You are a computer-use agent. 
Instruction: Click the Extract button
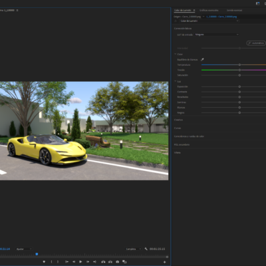click(110, 262)
